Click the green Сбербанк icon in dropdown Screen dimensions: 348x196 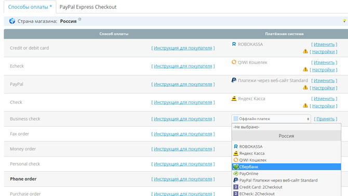pyautogui.click(x=236, y=167)
